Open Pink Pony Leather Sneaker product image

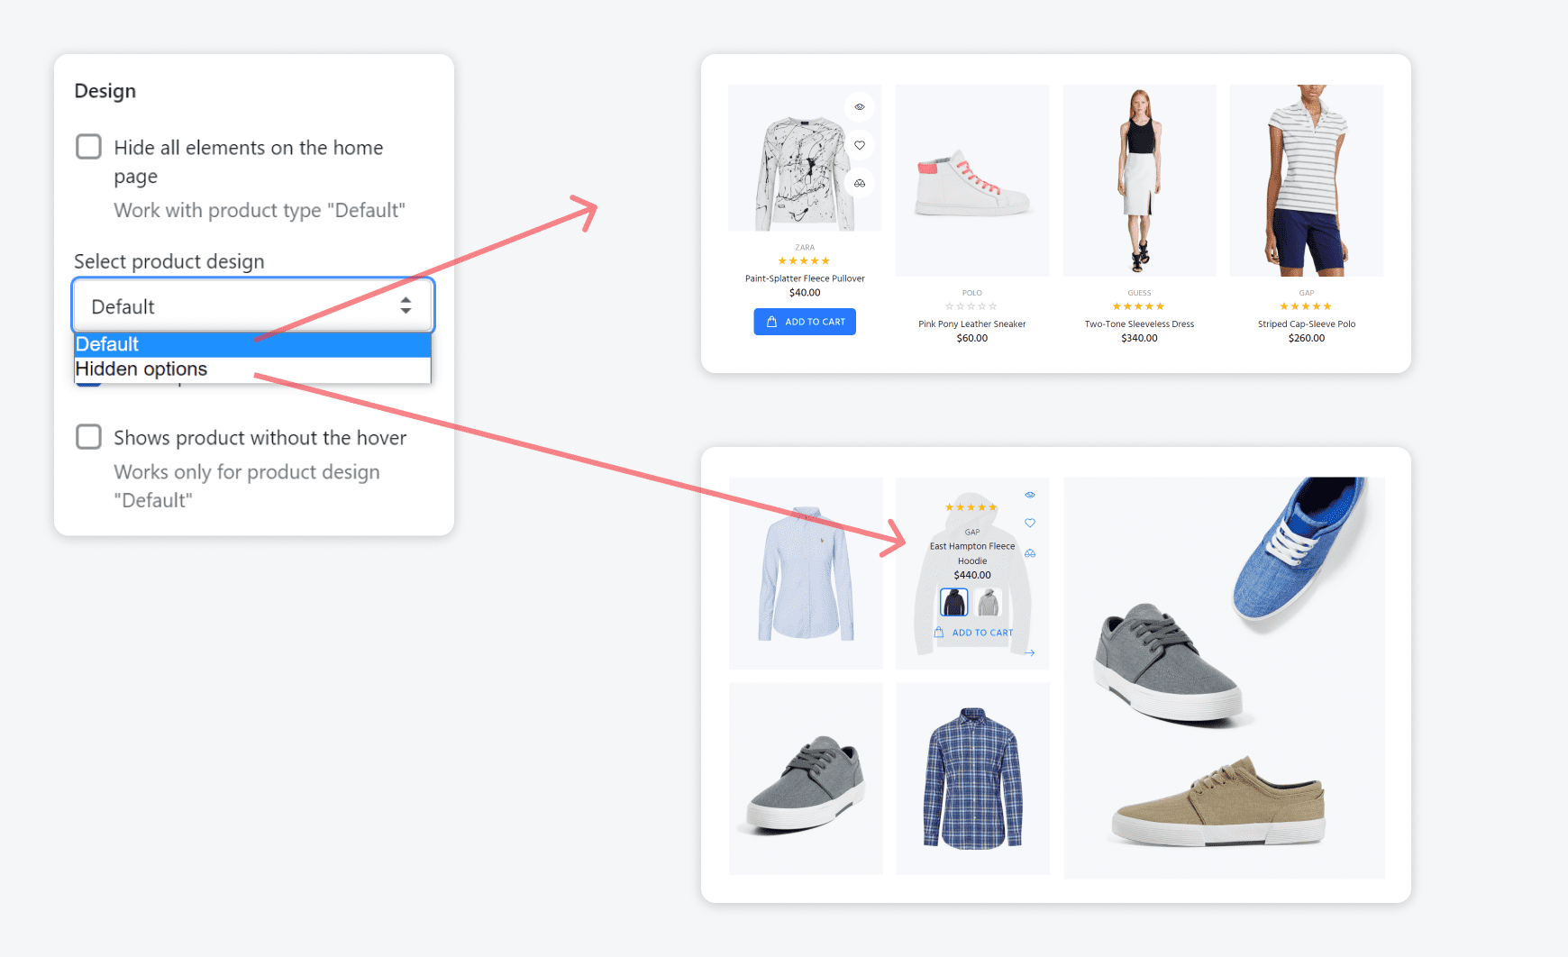pos(971,181)
